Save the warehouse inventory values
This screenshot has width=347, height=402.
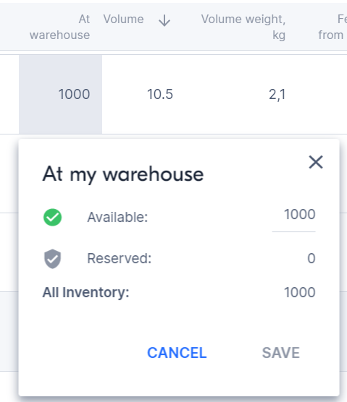point(281,353)
